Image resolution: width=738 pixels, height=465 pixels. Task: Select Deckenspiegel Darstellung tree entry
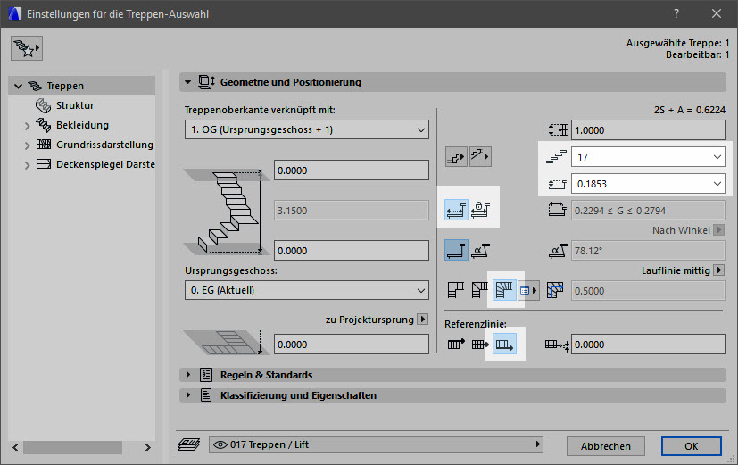105,164
